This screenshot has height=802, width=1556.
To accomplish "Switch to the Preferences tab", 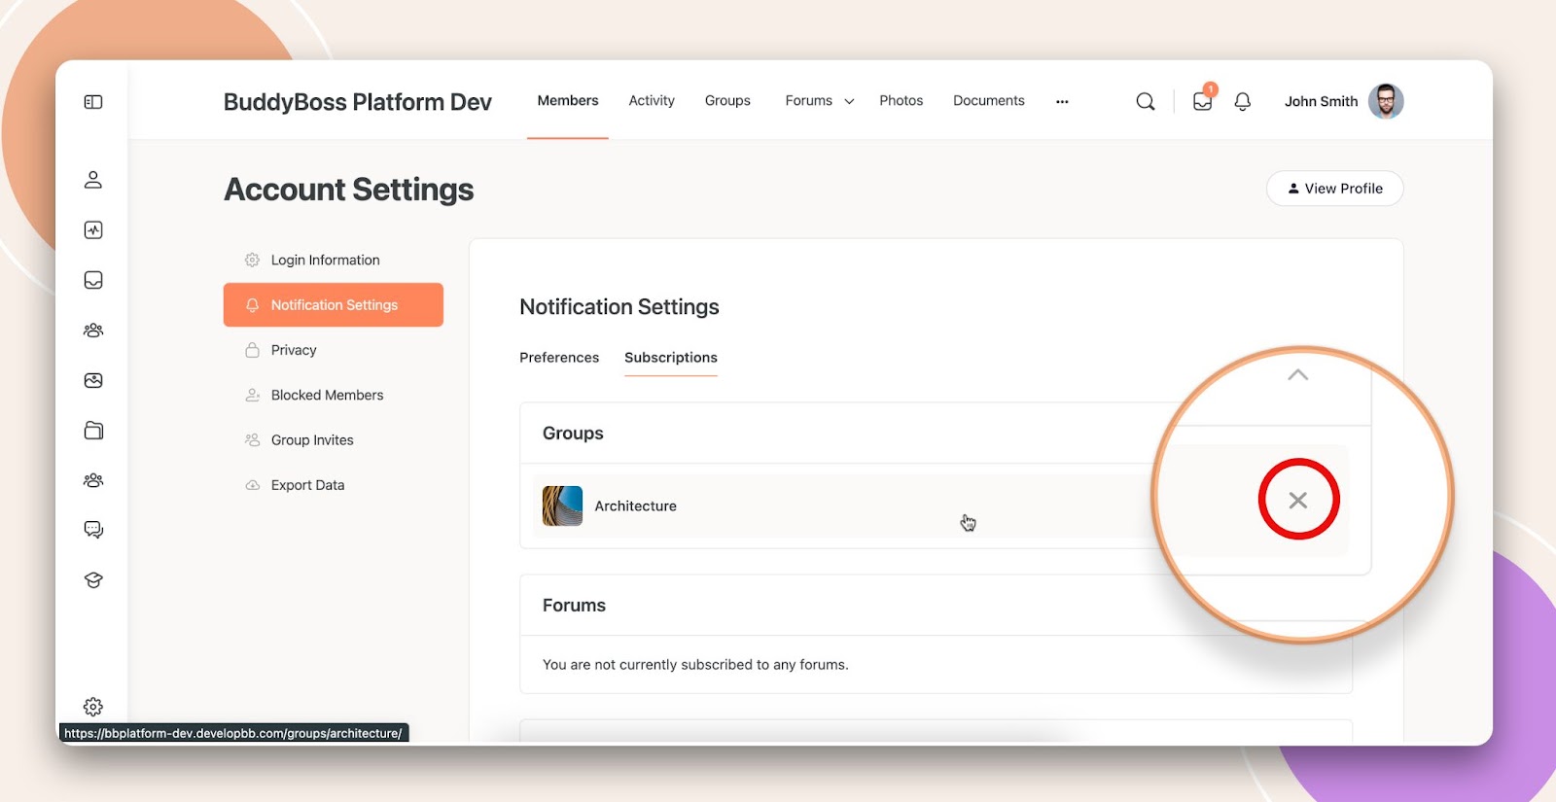I will (559, 358).
